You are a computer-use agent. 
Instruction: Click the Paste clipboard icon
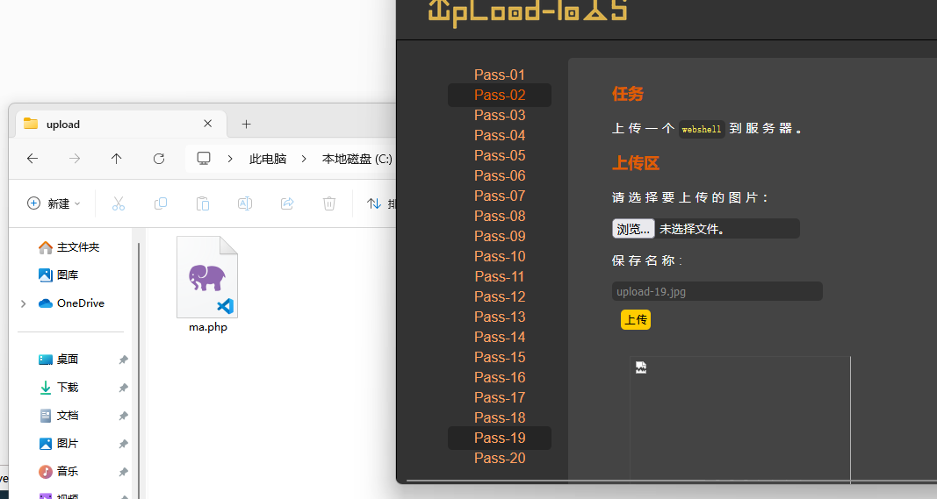tap(203, 203)
